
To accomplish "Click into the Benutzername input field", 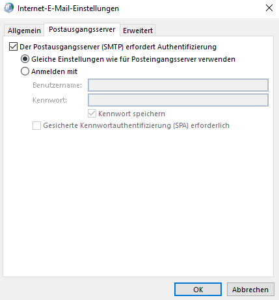I will tap(178, 85).
